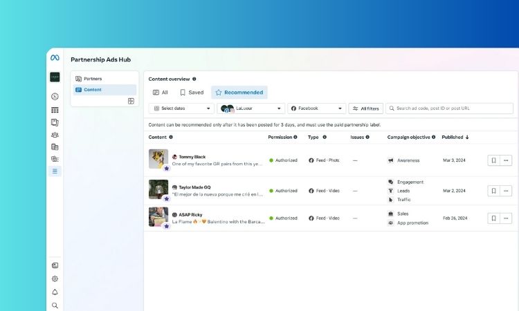Click the ad code search field
This screenshot has width=519, height=311.
pos(450,109)
